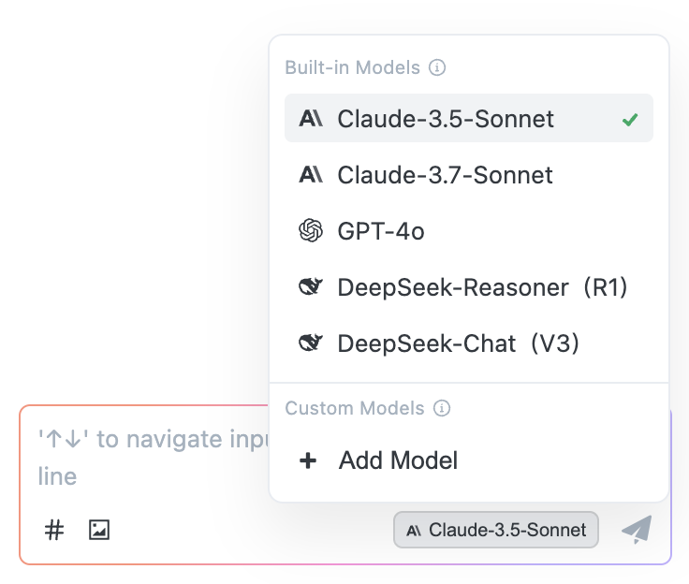Switch to DeepSeek-Reasoner (R1) model
The image size is (689, 584).
(x=482, y=287)
